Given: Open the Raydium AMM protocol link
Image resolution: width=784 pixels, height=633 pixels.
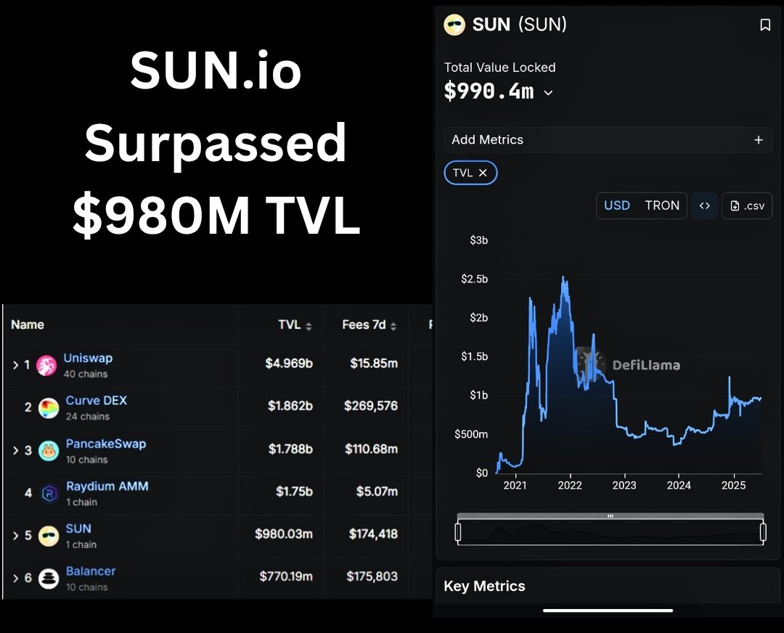Looking at the screenshot, I should 107,486.
